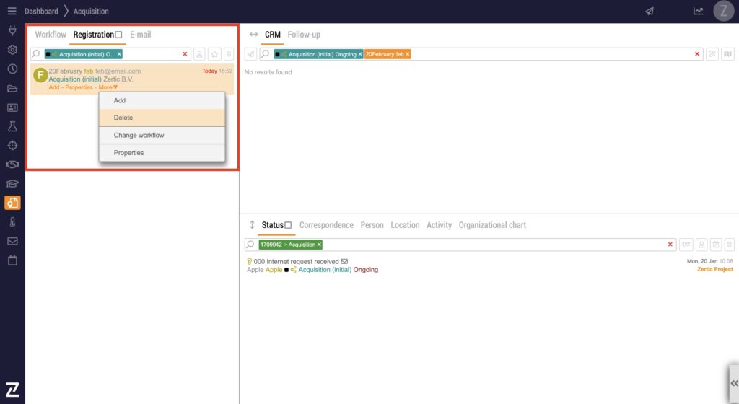The image size is (739, 404).
Task: Toggle the checkbox next to Registration tab
Action: [118, 35]
